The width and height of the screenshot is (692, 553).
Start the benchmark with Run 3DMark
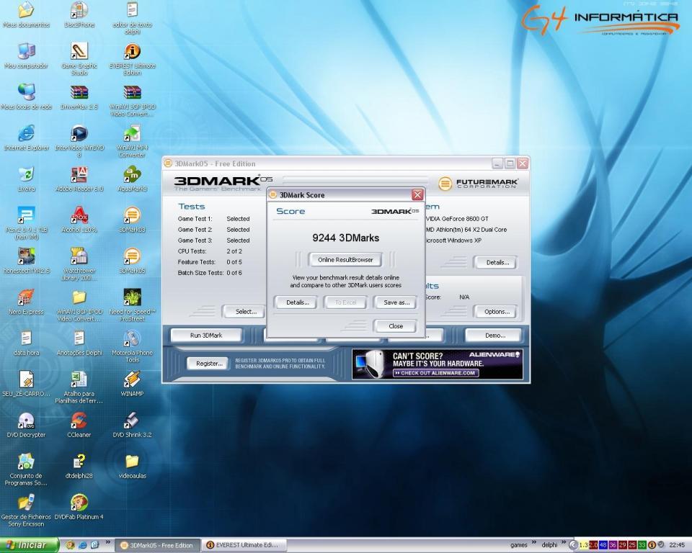[206, 336]
